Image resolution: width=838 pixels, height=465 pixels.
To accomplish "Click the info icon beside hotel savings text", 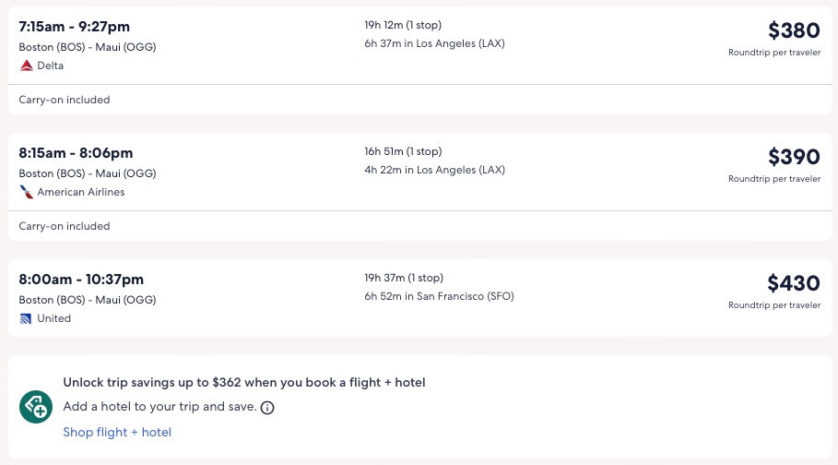I will pos(267,407).
